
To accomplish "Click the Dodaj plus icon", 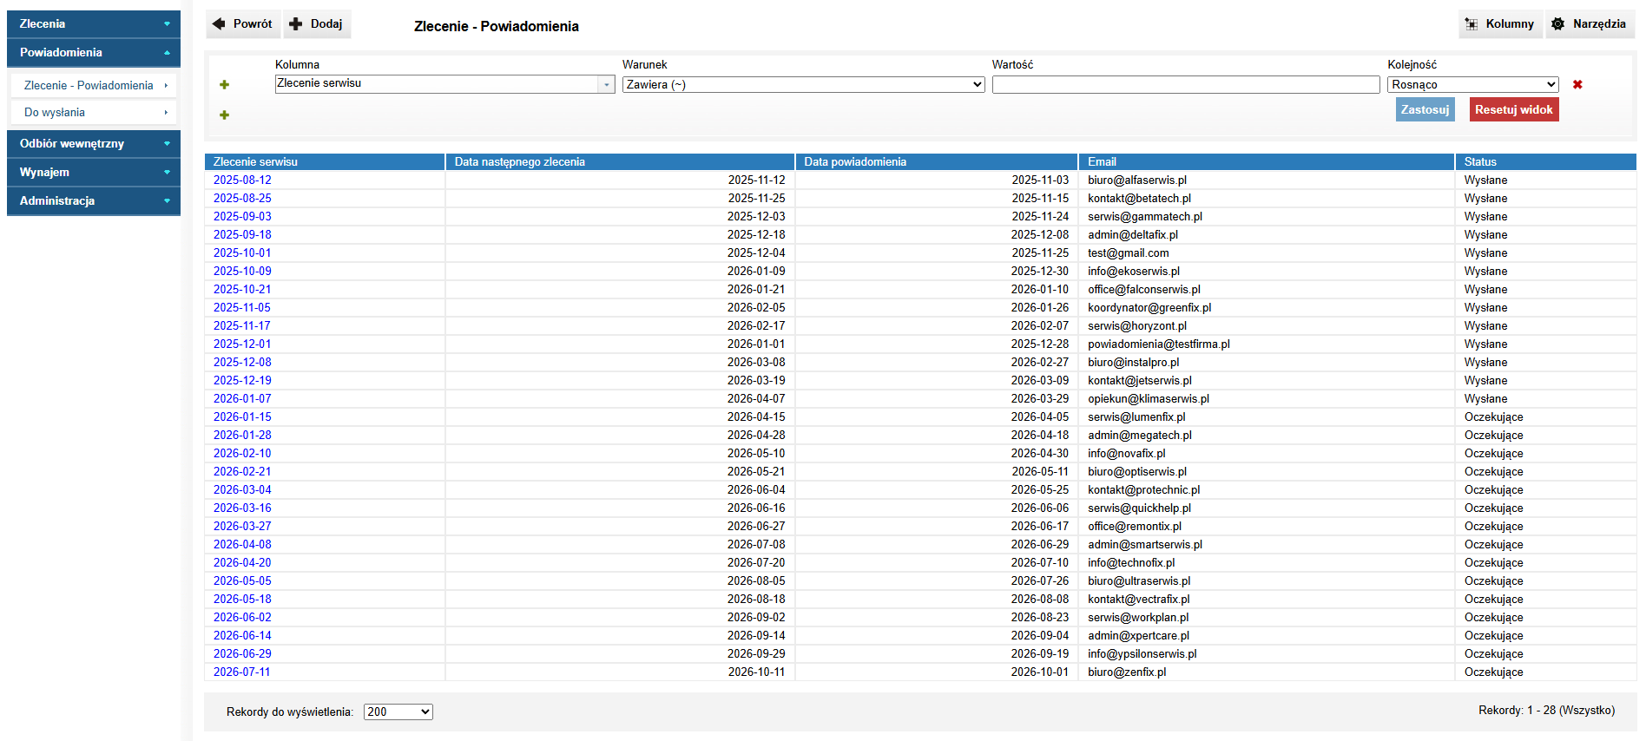I will point(296,24).
